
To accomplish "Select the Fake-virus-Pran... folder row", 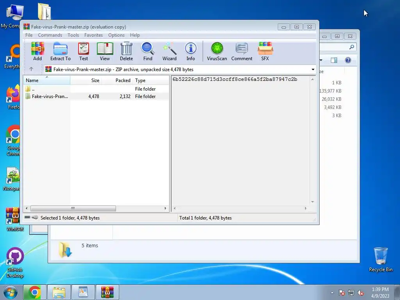I will click(x=96, y=96).
